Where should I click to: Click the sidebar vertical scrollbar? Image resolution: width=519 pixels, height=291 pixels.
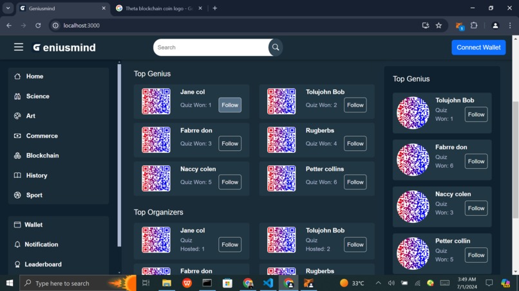(x=119, y=155)
